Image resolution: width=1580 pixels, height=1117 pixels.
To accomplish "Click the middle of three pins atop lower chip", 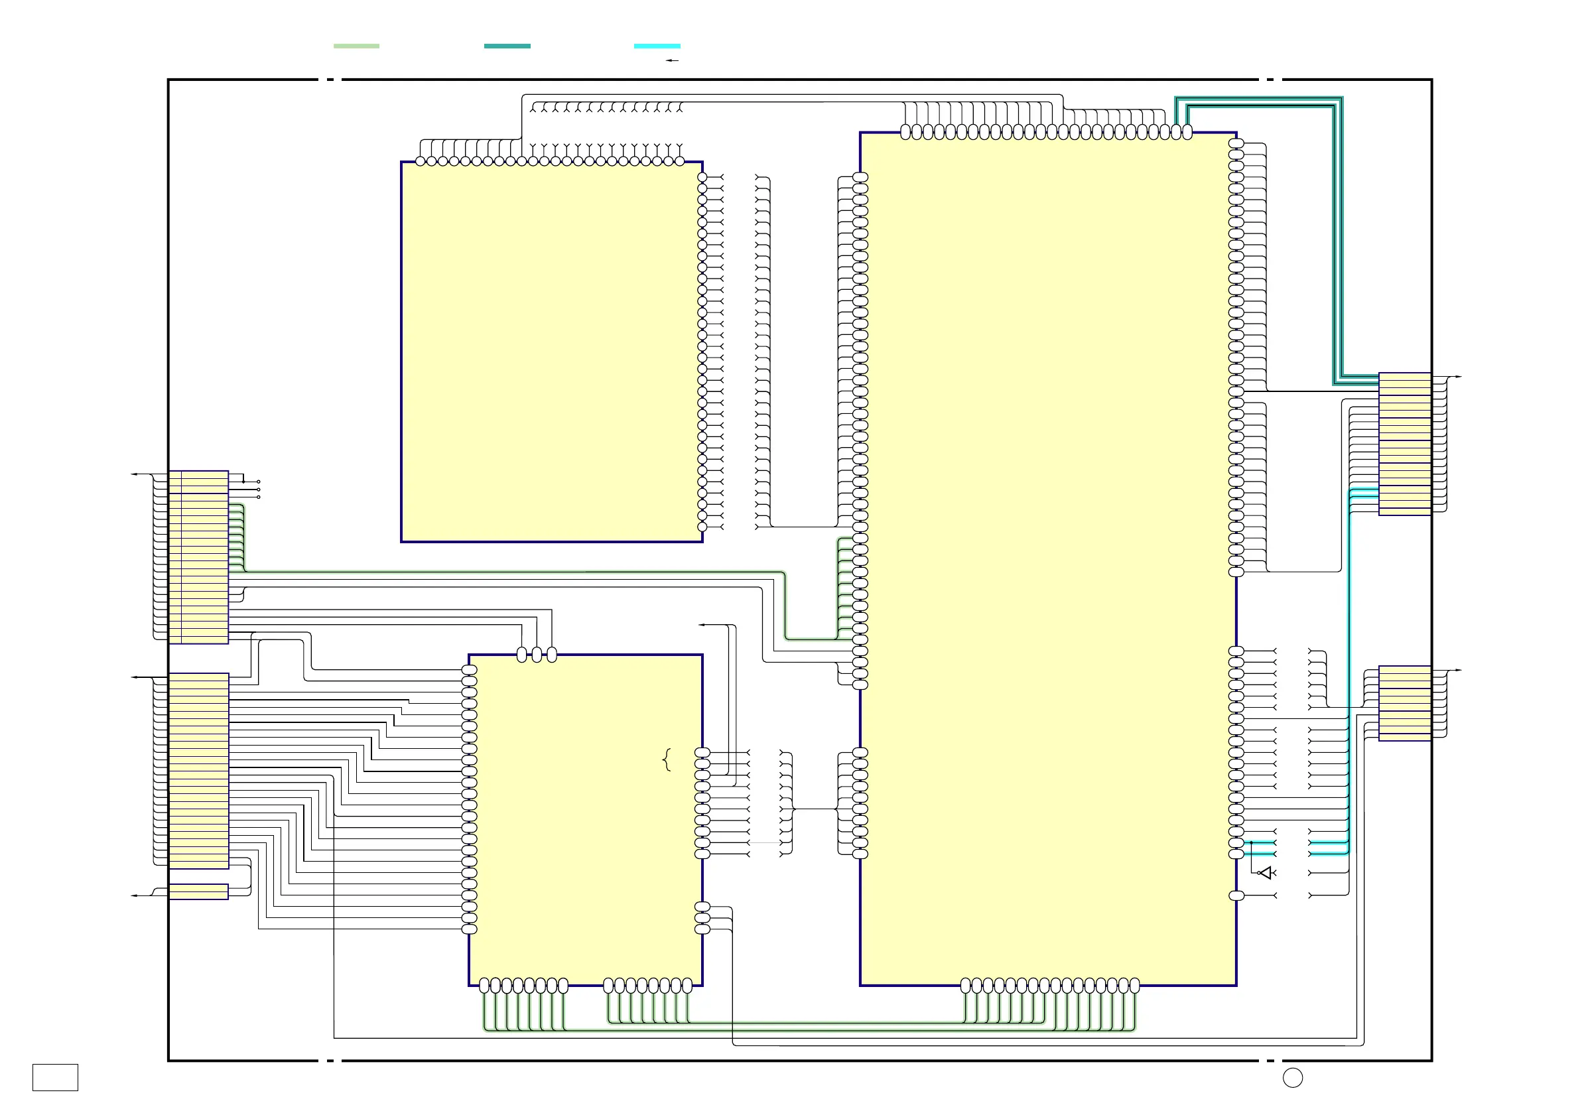I will click(x=537, y=655).
